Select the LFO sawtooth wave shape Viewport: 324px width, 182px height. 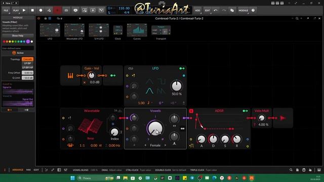point(161,91)
